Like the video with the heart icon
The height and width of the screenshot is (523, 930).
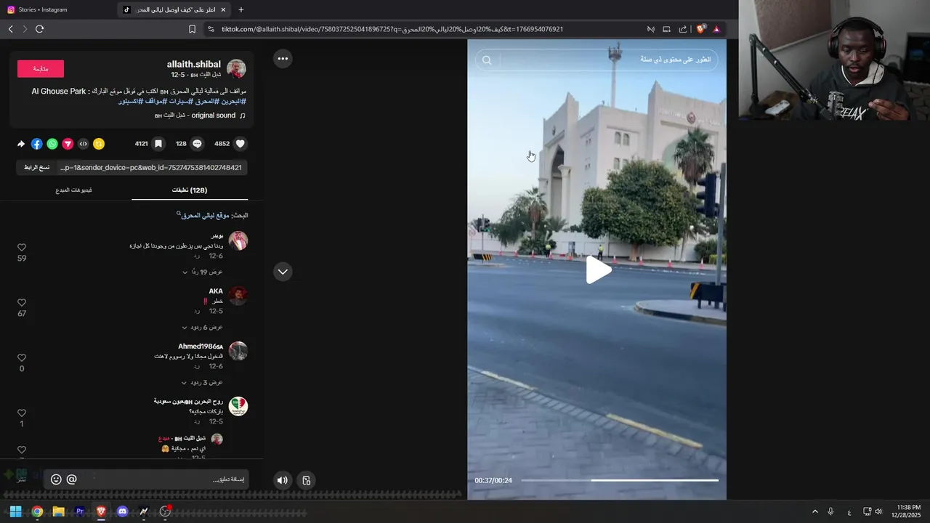240,144
